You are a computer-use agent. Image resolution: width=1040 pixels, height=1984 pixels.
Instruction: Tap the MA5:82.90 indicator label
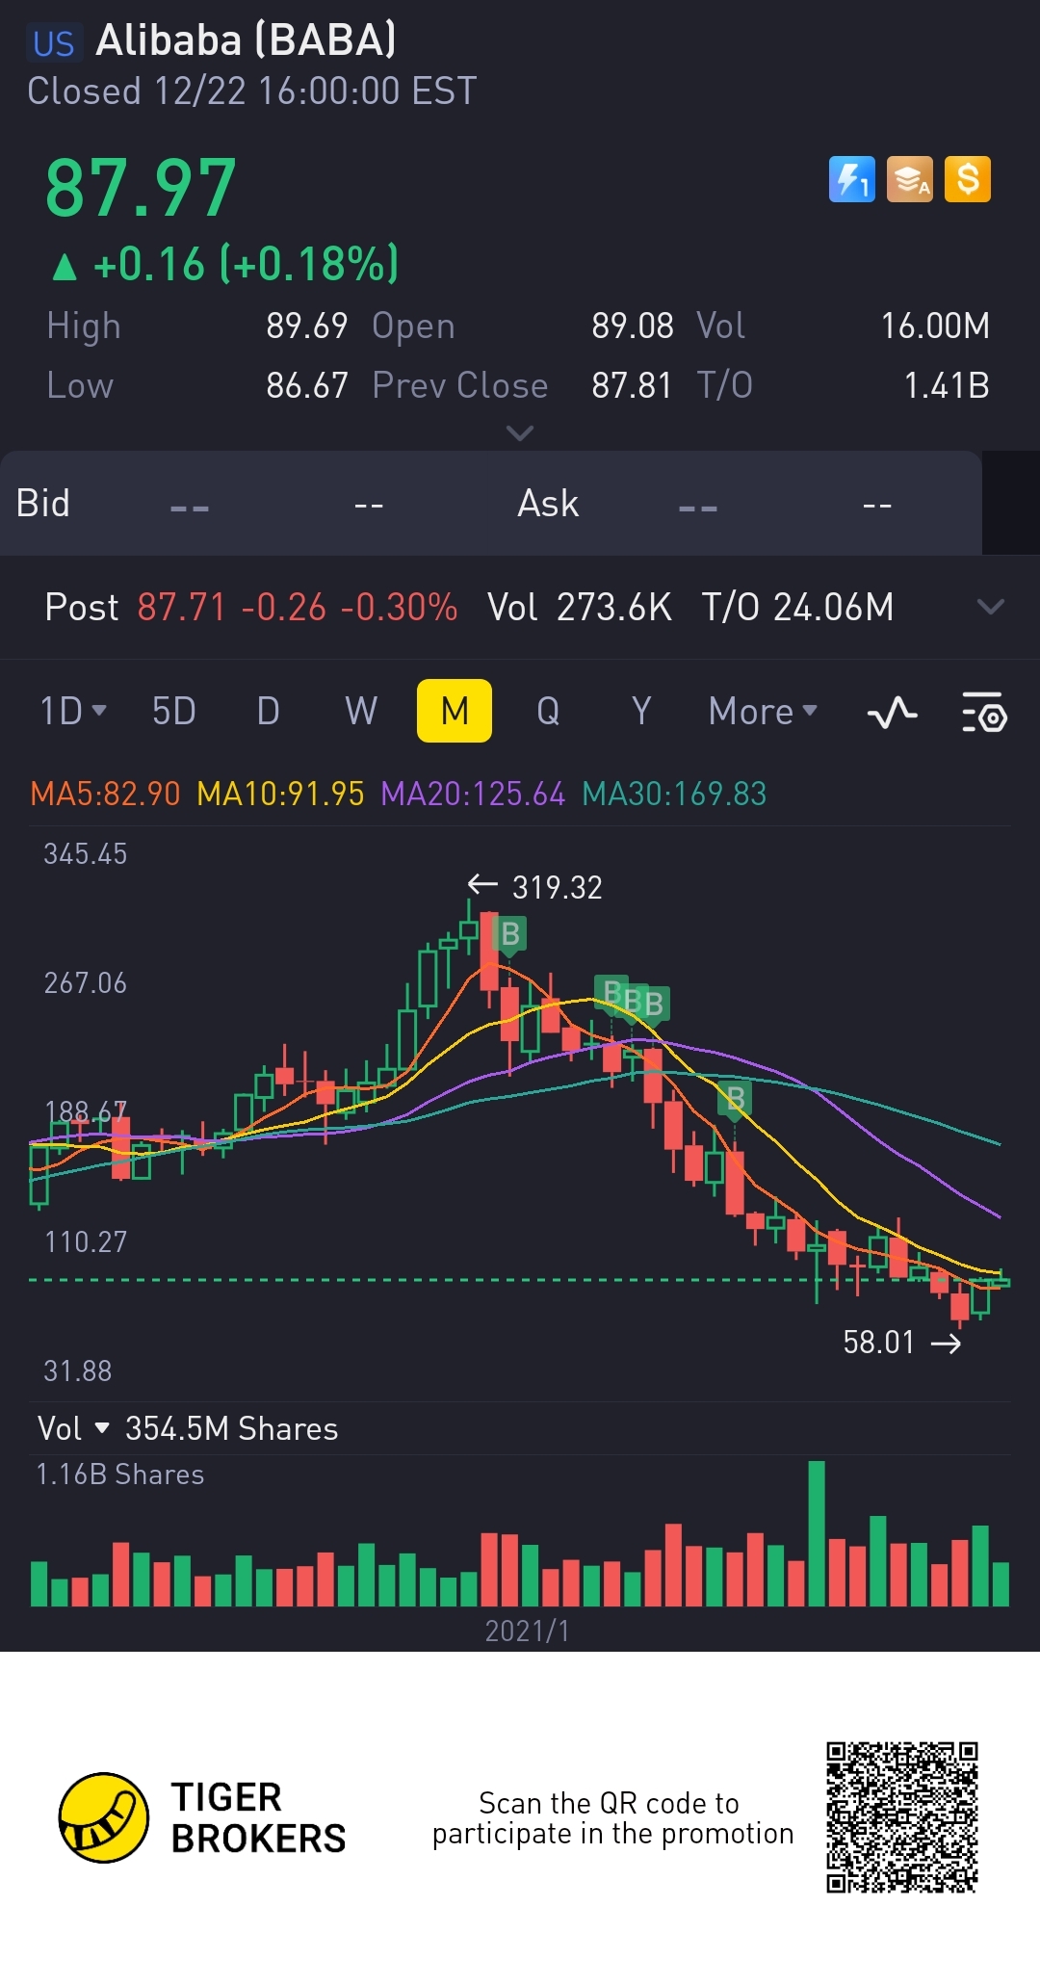[106, 794]
